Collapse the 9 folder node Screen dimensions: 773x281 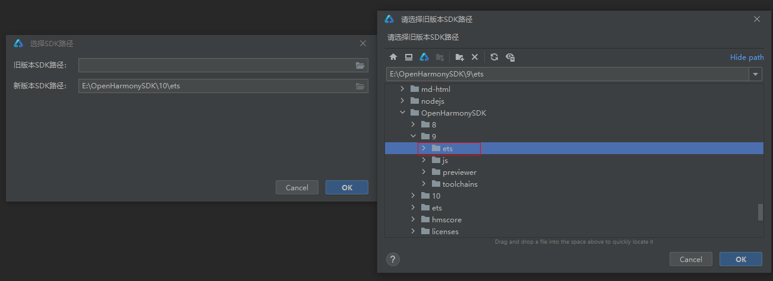click(414, 136)
